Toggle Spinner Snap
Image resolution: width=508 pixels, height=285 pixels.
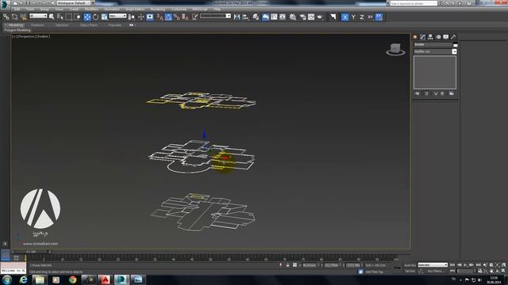tap(185, 17)
